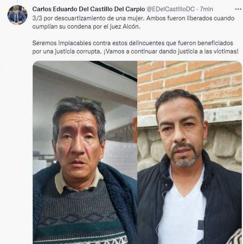This screenshot has height=244, width=243.
Task: Click text "Ambos fueron liberados cuando"
Action: [190, 18]
